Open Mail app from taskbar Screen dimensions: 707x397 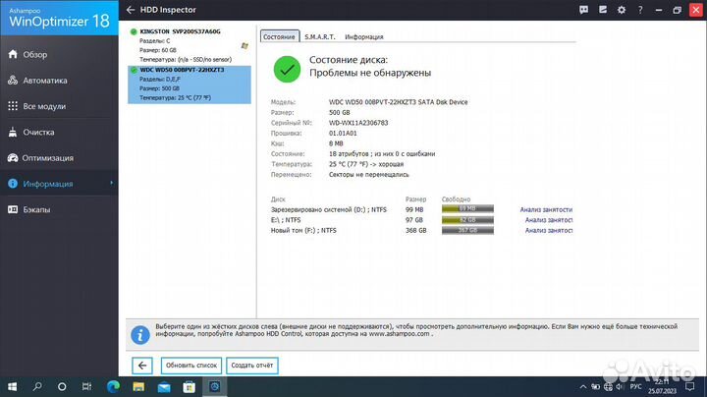pos(164,386)
